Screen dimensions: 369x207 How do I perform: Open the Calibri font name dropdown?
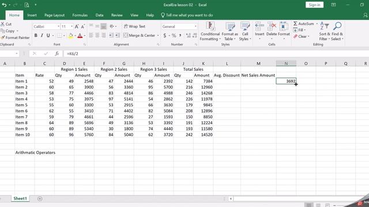58,26
